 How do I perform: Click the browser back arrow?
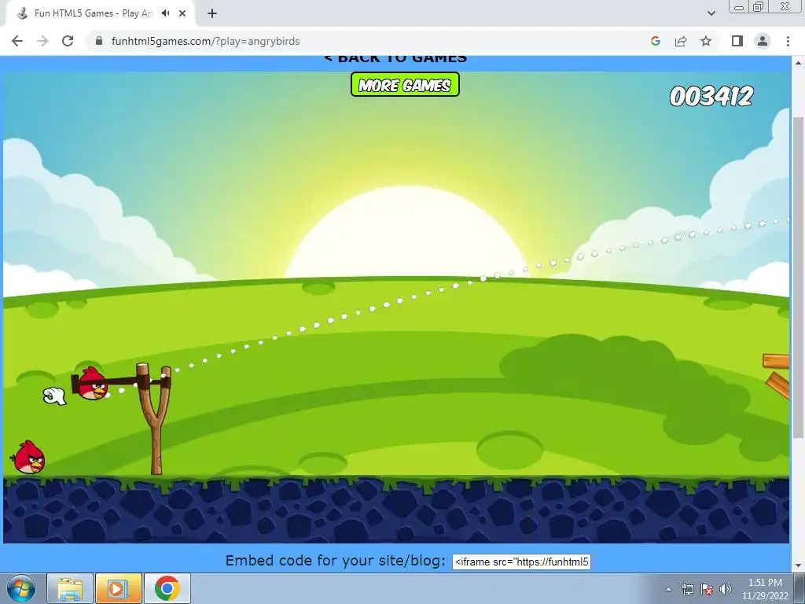click(x=17, y=41)
